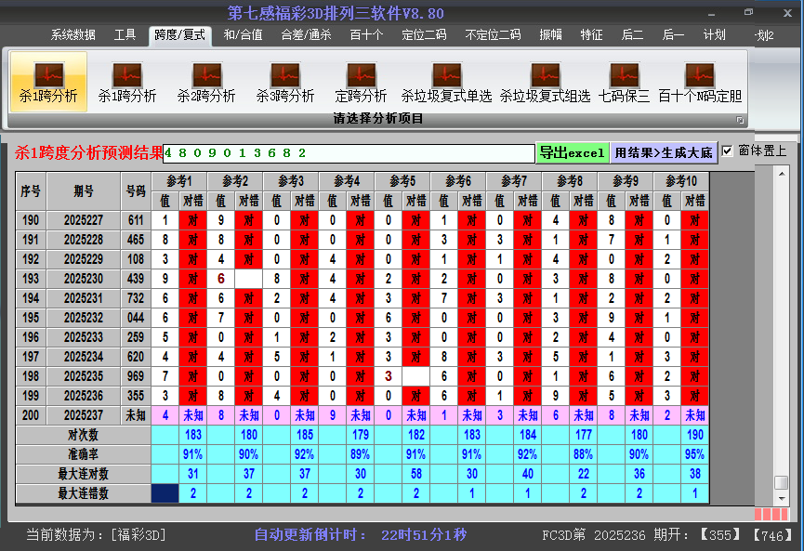Viewport: 804px width, 551px height.
Task: Open the 杀垃圾复式单选 tool
Action: tap(446, 81)
